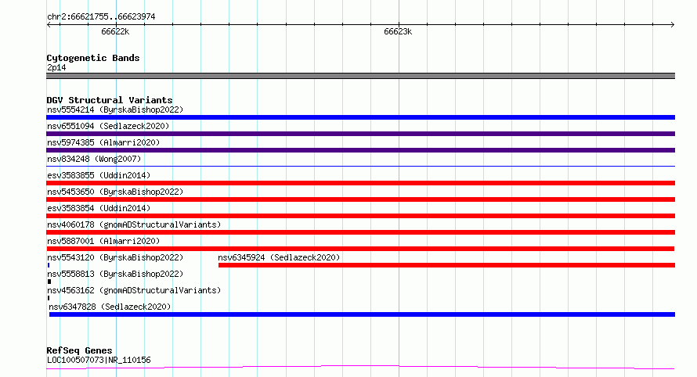Select the nsv5554214 (ByrskaBishop2022) label
This screenshot has height=377, width=697.
(115, 110)
